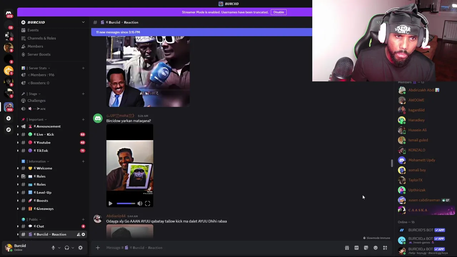The width and height of the screenshot is (457, 257).
Task: Open gift icon in message bar
Action: [x=347, y=248]
